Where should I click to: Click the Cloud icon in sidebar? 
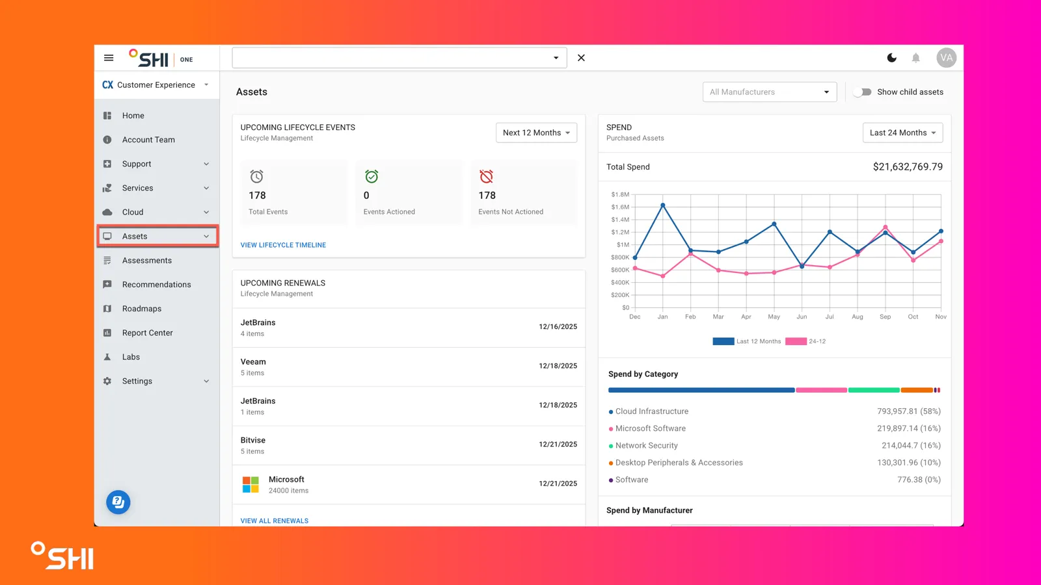(107, 212)
